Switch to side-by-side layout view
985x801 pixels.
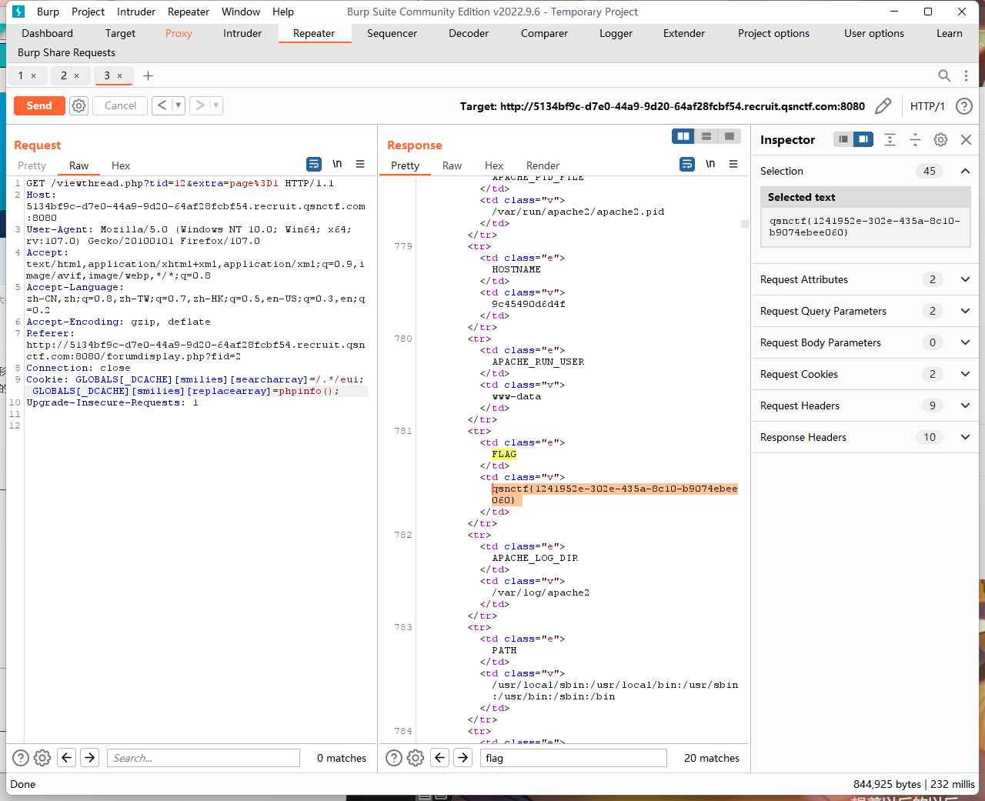[683, 136]
